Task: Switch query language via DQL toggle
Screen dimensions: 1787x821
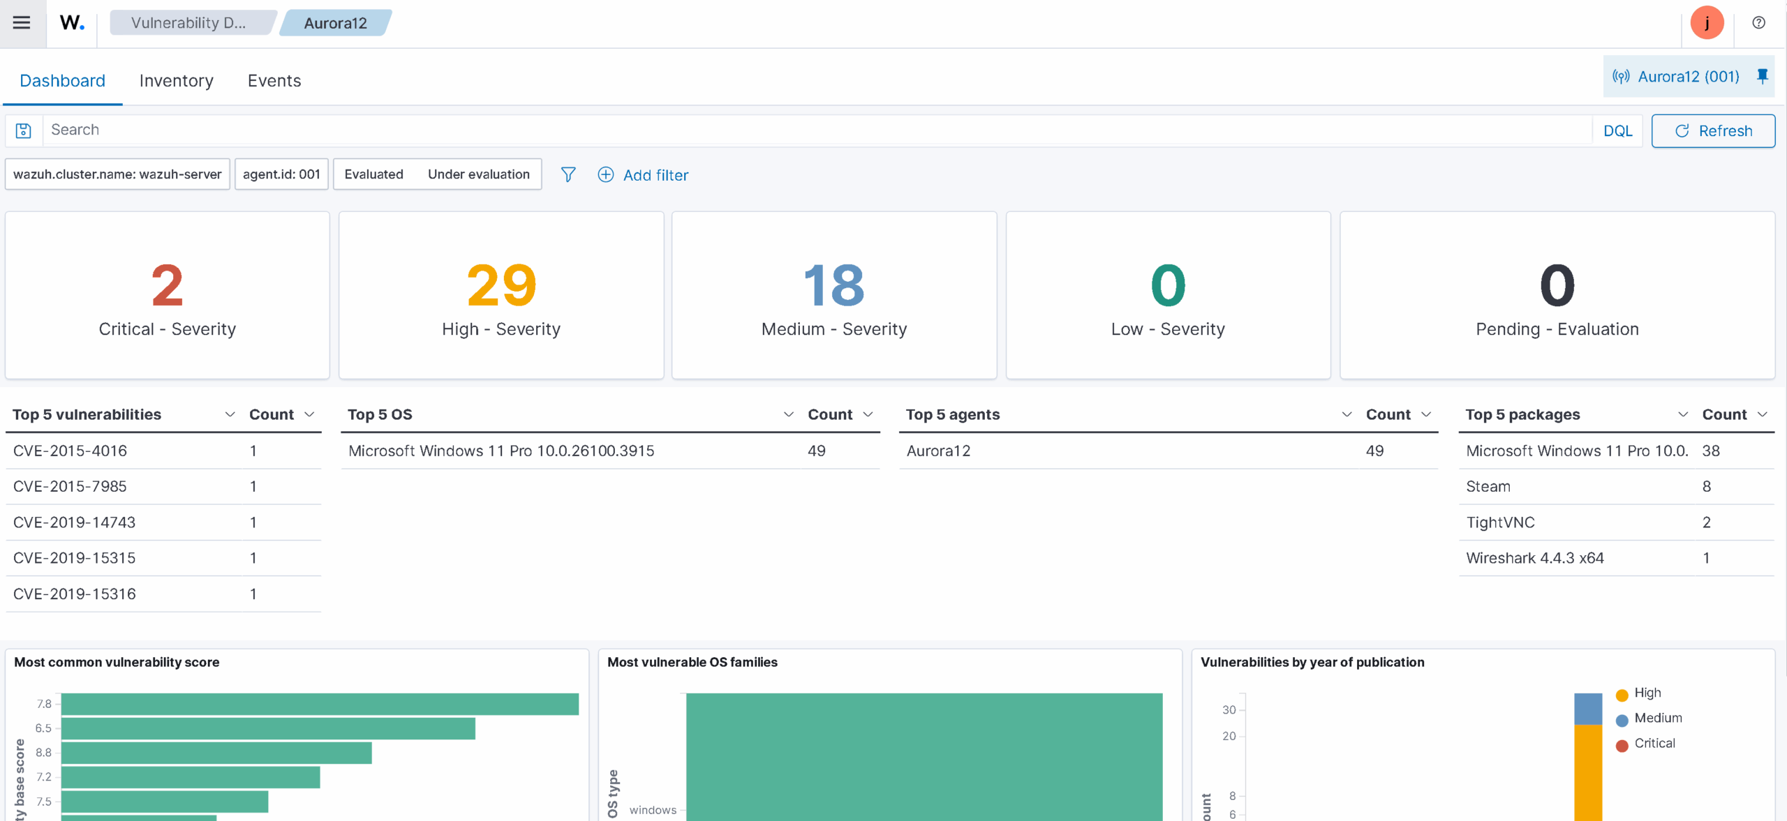Action: pyautogui.click(x=1617, y=130)
